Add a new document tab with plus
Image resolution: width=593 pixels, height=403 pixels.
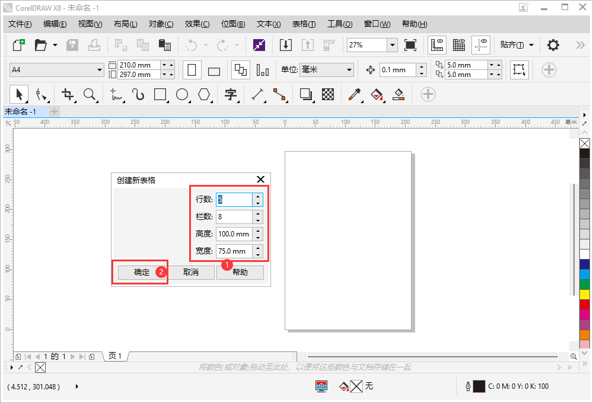pyautogui.click(x=54, y=111)
